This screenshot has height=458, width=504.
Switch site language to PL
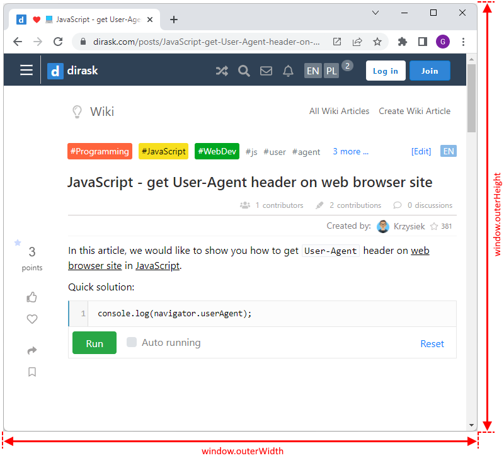(331, 71)
